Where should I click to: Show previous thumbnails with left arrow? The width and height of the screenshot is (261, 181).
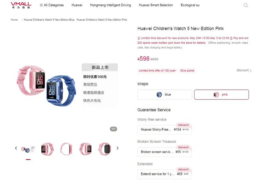[16, 148]
